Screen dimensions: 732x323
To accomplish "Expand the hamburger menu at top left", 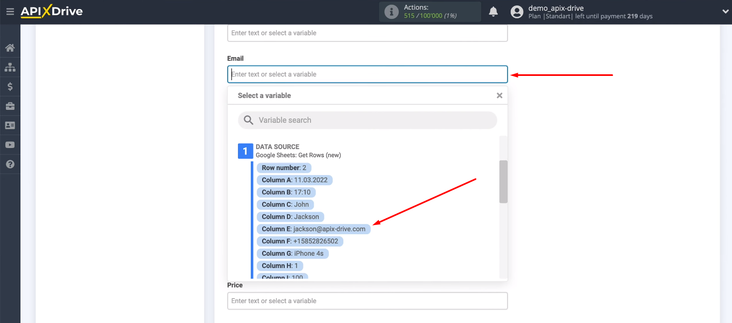I will pyautogui.click(x=10, y=11).
